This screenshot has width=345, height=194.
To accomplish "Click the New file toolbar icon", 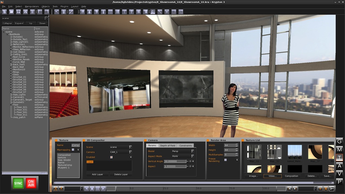I will [x=4, y=12].
